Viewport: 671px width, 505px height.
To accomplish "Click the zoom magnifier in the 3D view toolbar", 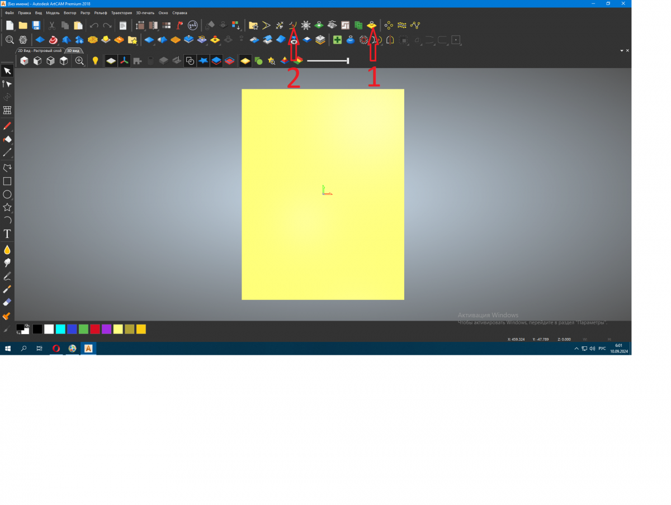I will tap(79, 61).
